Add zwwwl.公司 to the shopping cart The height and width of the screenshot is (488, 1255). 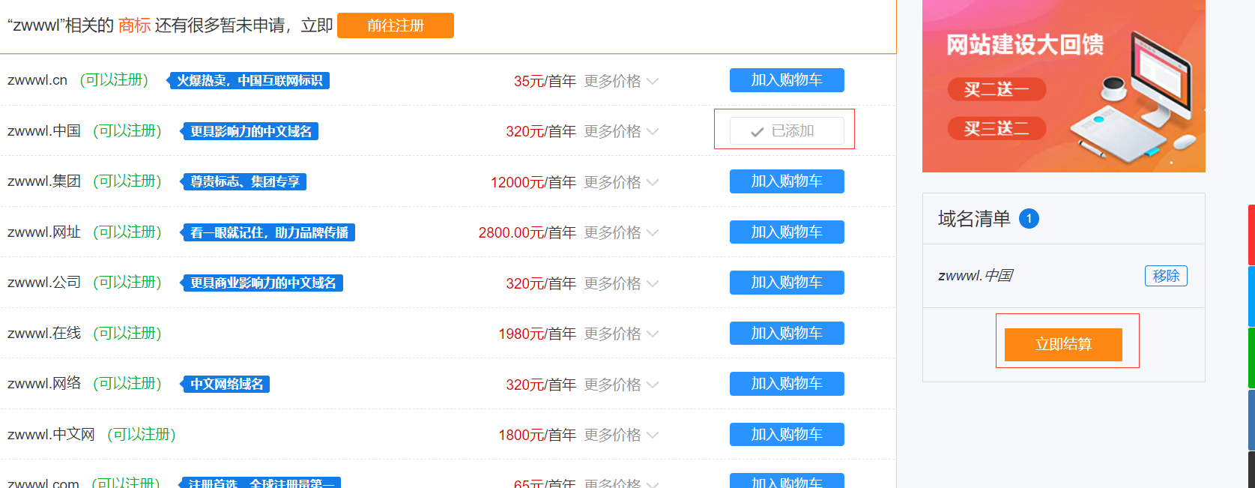pyautogui.click(x=787, y=283)
